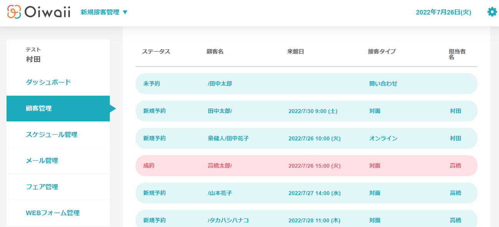Click 対面 type in /山本花子 row
Screen dimensions: 499x227
tap(375, 193)
